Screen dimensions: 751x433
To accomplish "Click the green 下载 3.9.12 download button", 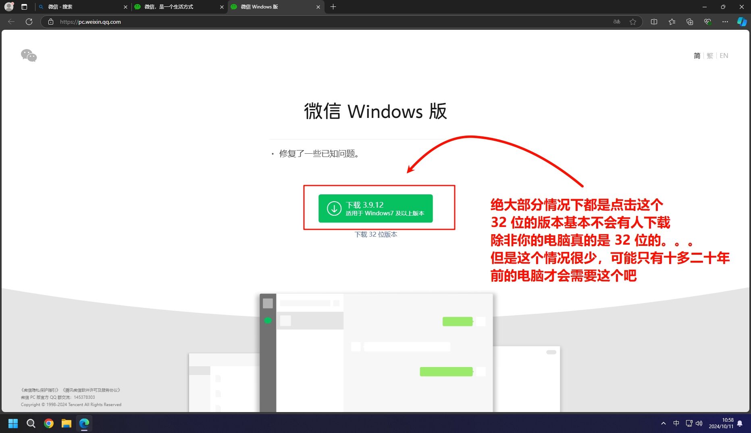I will [x=375, y=208].
